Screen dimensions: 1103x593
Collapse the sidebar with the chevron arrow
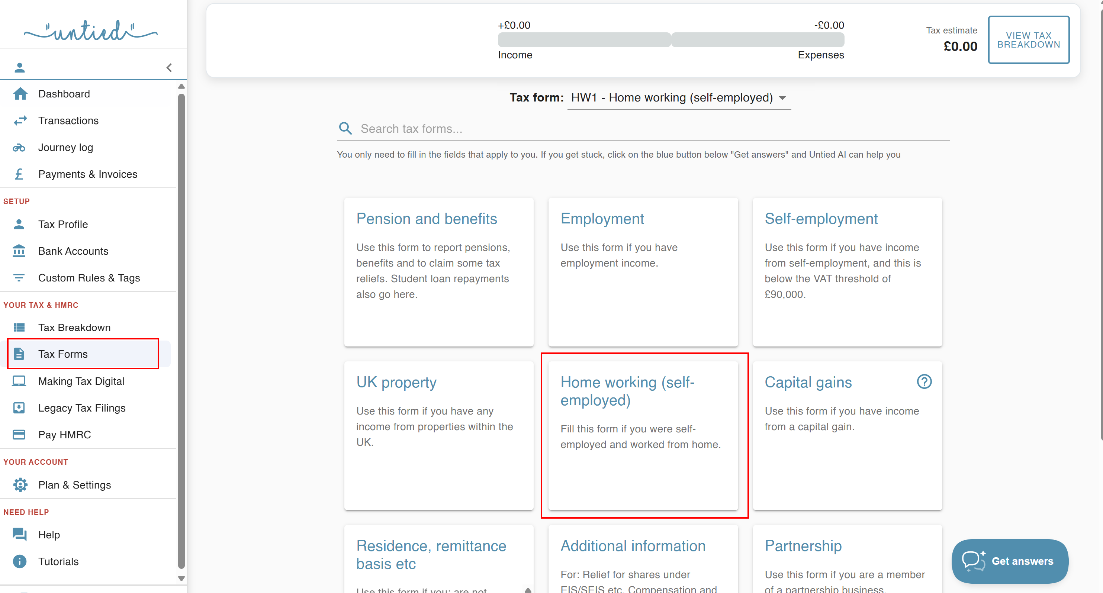coord(169,68)
